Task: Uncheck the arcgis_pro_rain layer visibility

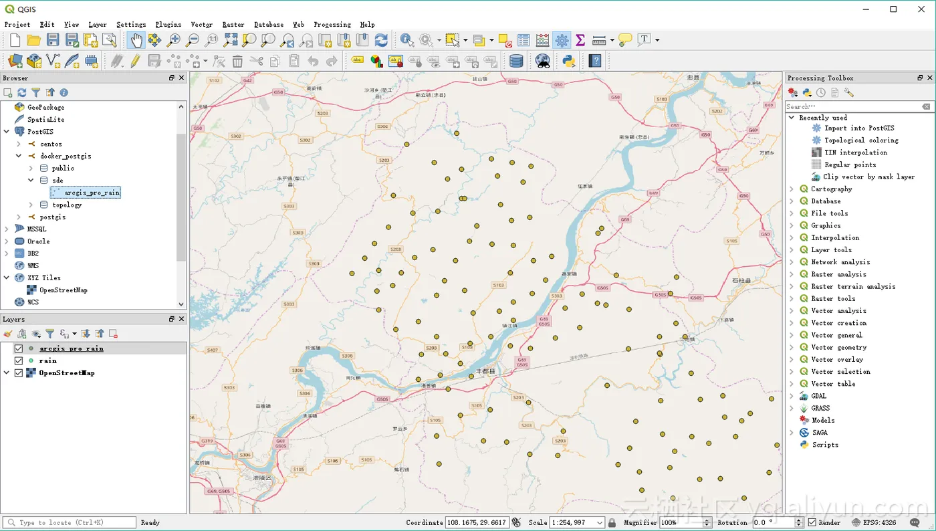Action: pos(19,348)
